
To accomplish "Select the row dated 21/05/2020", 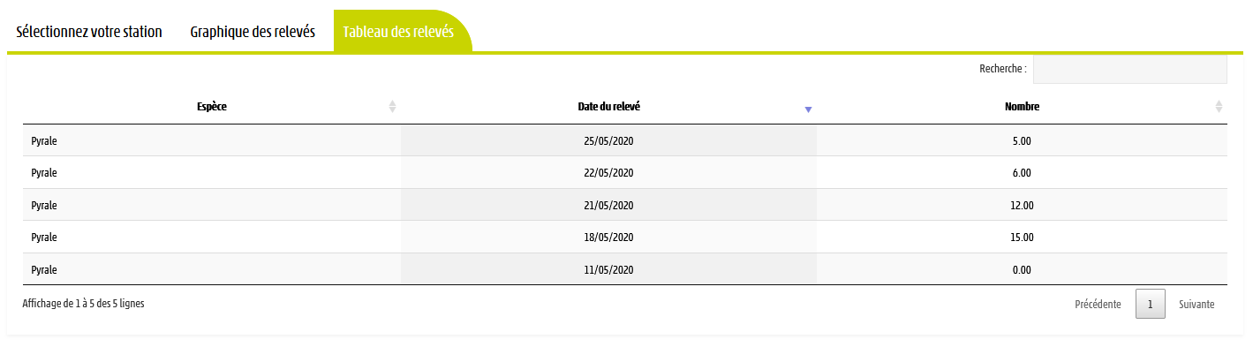I will 625,205.
